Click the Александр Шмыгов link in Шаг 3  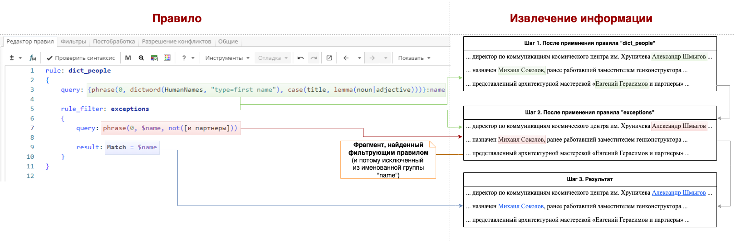tap(679, 193)
